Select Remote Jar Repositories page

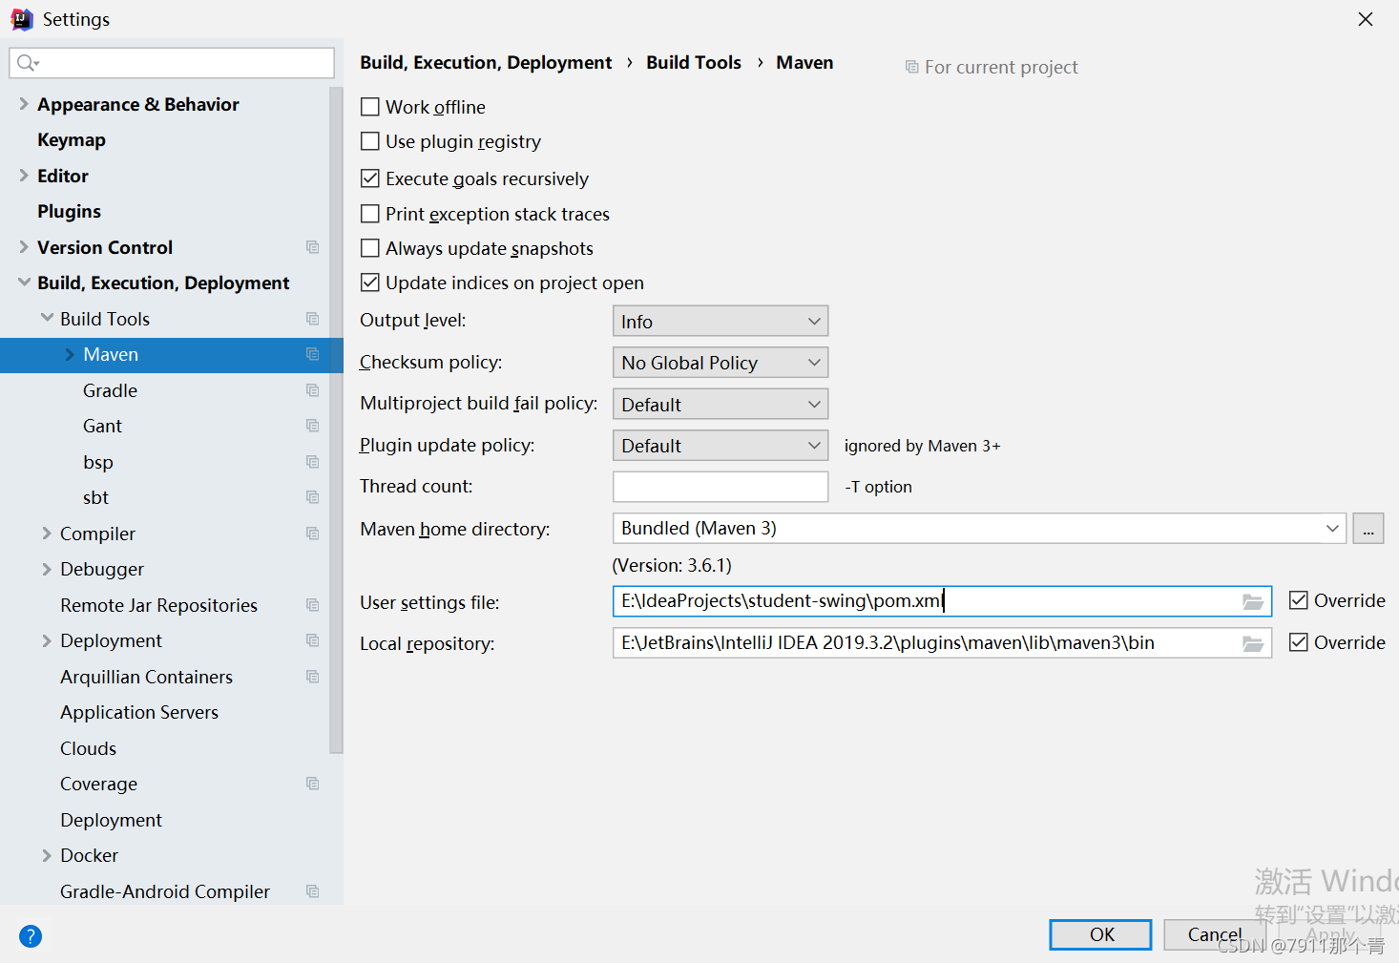158,605
